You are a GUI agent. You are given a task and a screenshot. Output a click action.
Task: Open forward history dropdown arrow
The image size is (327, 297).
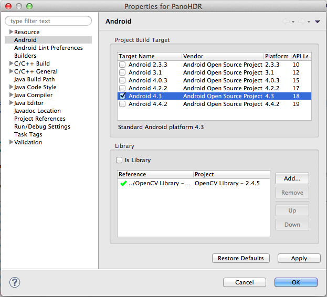pyautogui.click(x=309, y=22)
